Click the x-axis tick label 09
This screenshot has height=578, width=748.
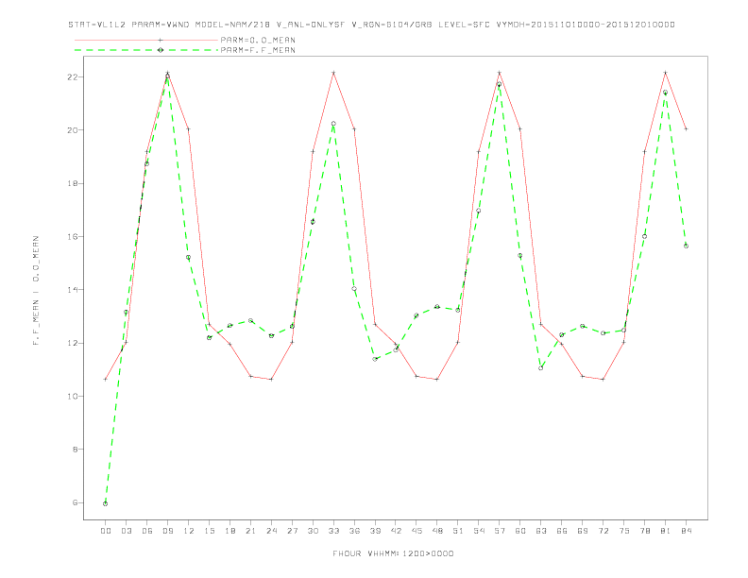click(167, 531)
